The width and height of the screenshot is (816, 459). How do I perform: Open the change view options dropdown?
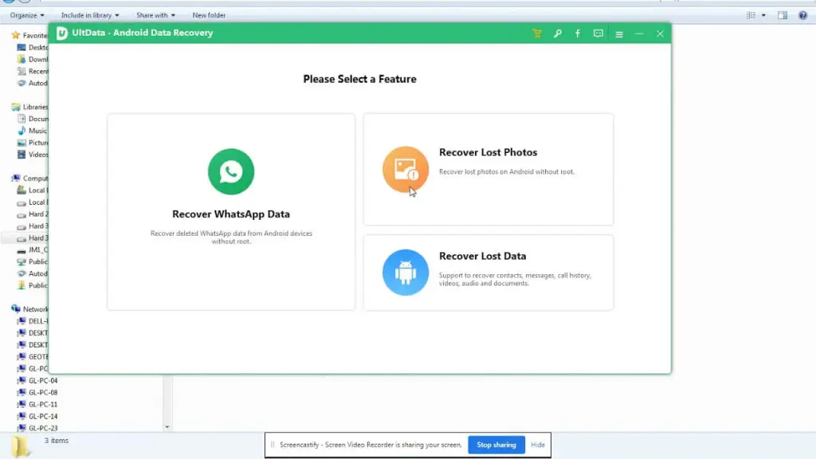coord(763,15)
